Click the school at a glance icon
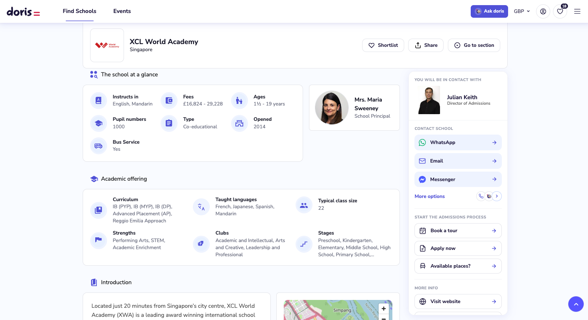The image size is (588, 320). 94,74
